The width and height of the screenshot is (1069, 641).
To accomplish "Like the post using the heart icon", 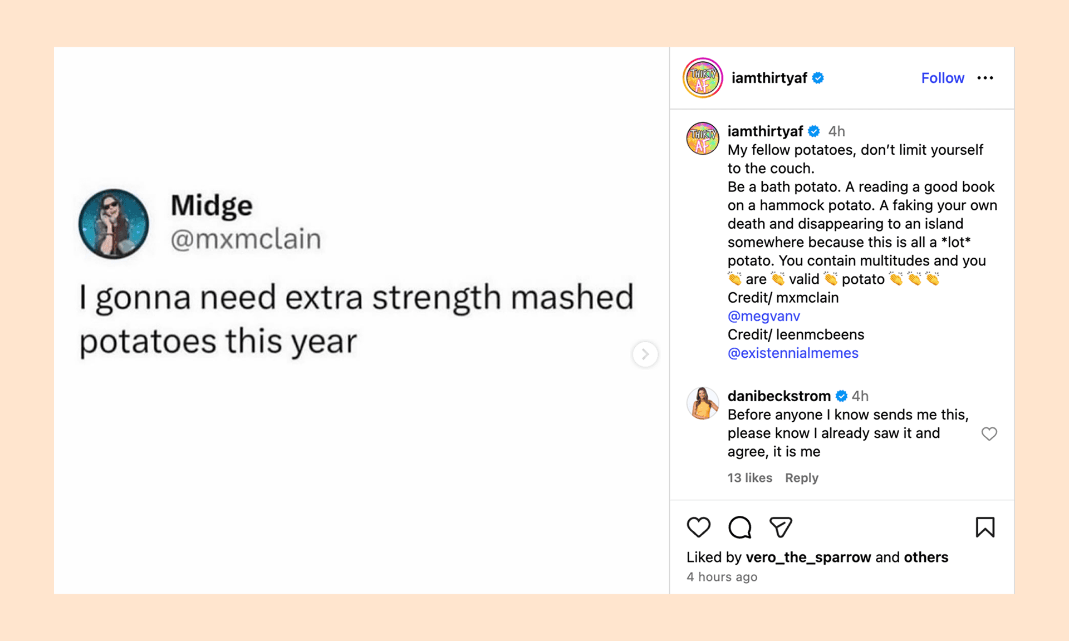I will (699, 527).
